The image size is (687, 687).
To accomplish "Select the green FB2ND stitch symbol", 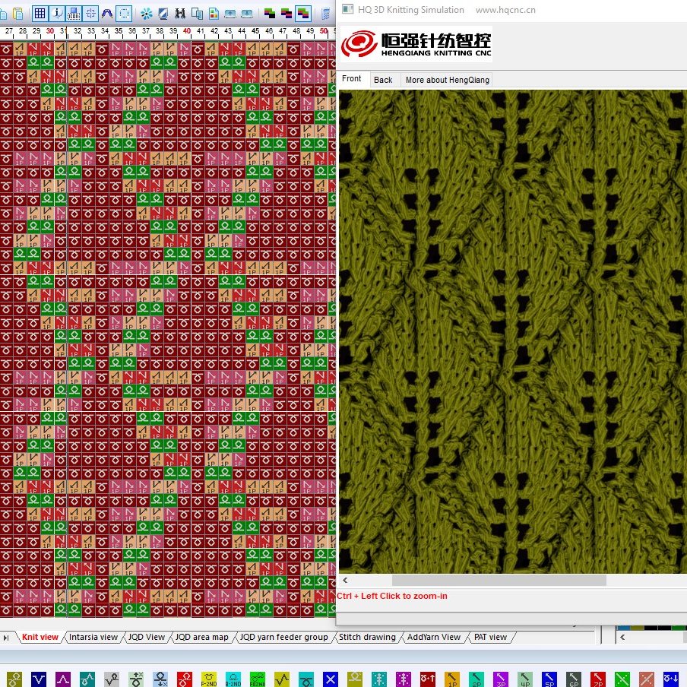I will 258,679.
